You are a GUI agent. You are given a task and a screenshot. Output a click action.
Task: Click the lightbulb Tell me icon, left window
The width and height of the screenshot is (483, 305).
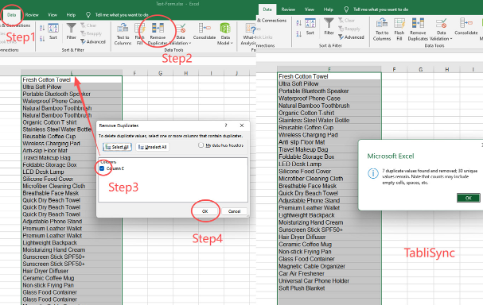[x=88, y=15]
